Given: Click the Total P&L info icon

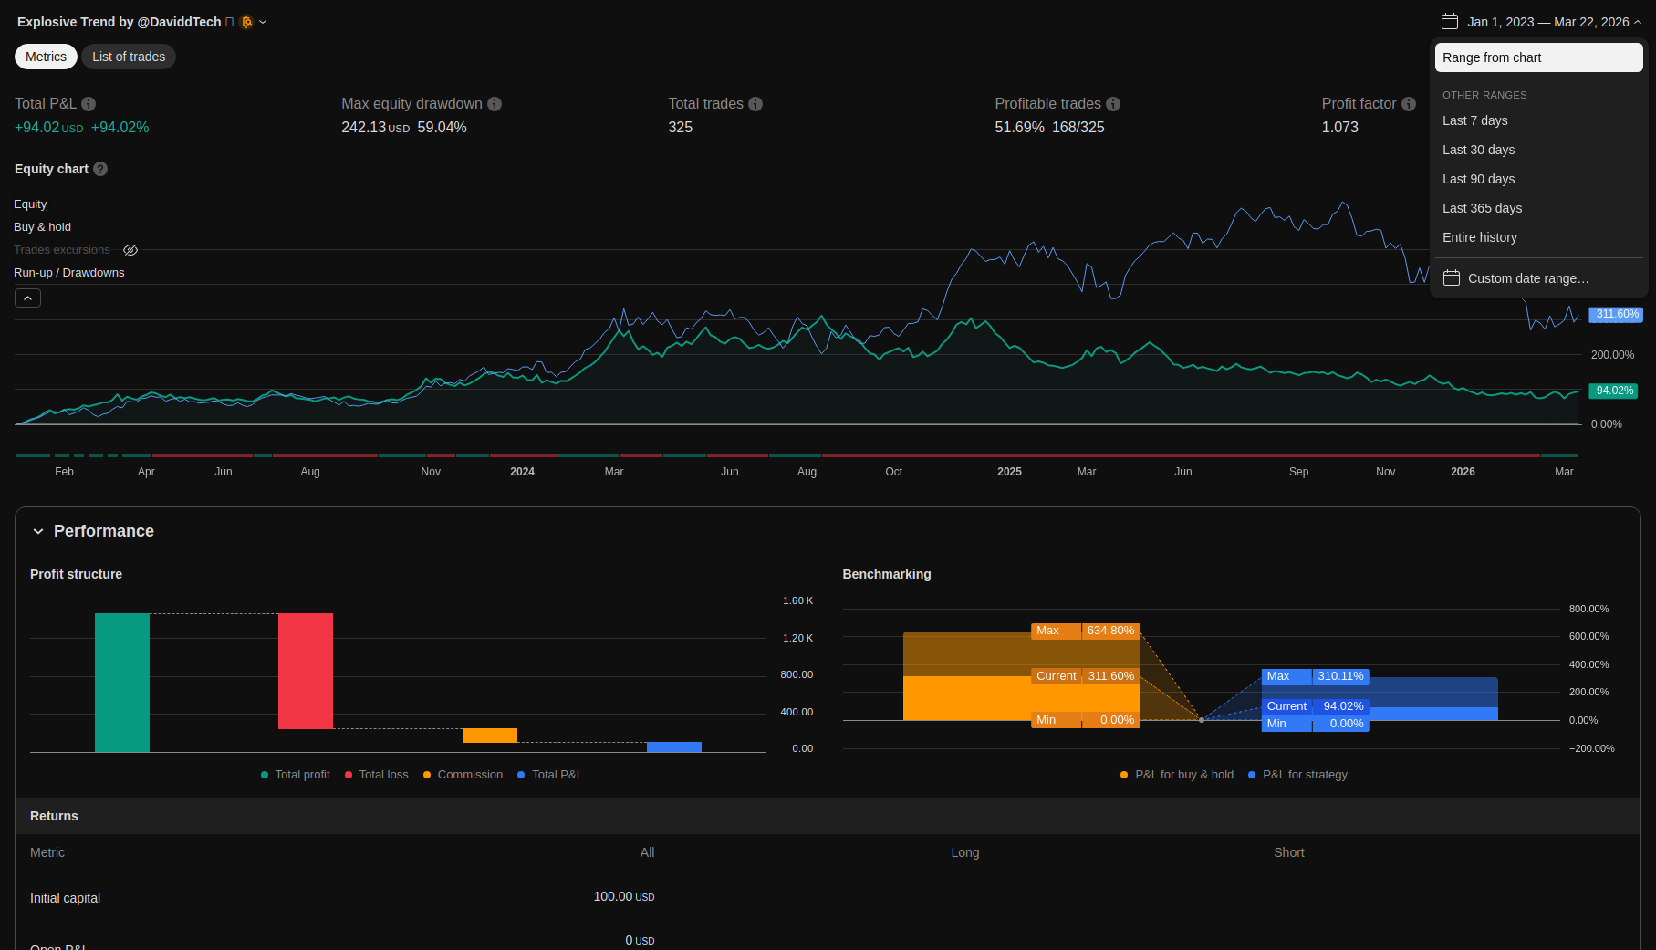Looking at the screenshot, I should click(89, 104).
